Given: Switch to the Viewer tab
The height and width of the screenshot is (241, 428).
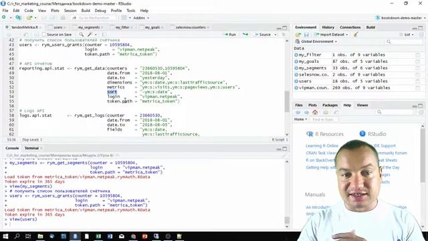Looking at the screenshot, I should tap(362, 105).
